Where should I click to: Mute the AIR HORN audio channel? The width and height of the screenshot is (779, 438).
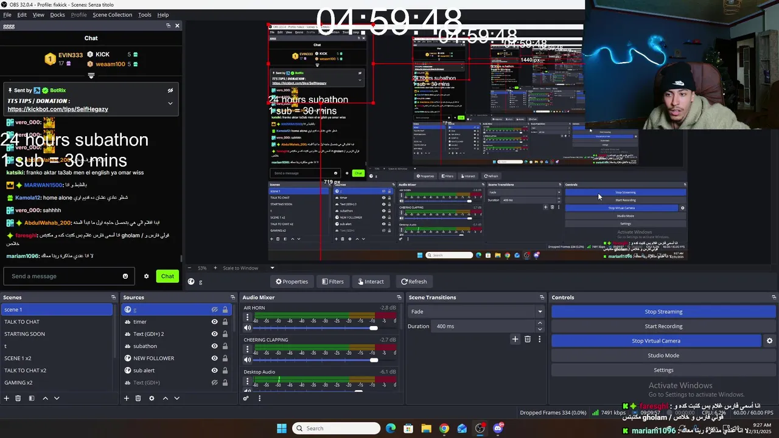pos(247,328)
